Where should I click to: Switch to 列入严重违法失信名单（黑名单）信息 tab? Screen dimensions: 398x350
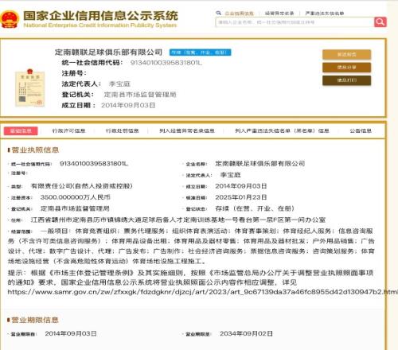pyautogui.click(x=282, y=130)
